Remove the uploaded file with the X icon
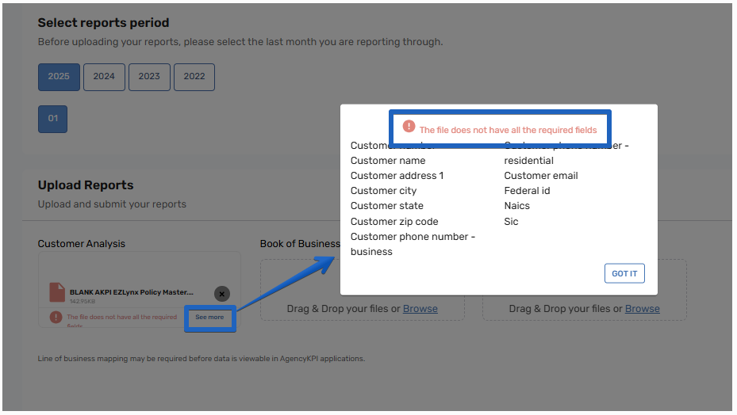Screen dimensions: 737x415 click(222, 294)
